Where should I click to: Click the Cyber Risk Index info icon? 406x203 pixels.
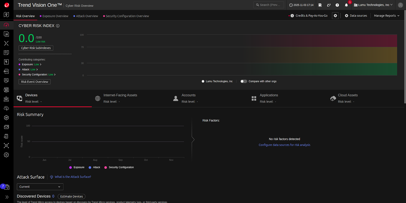(58, 26)
